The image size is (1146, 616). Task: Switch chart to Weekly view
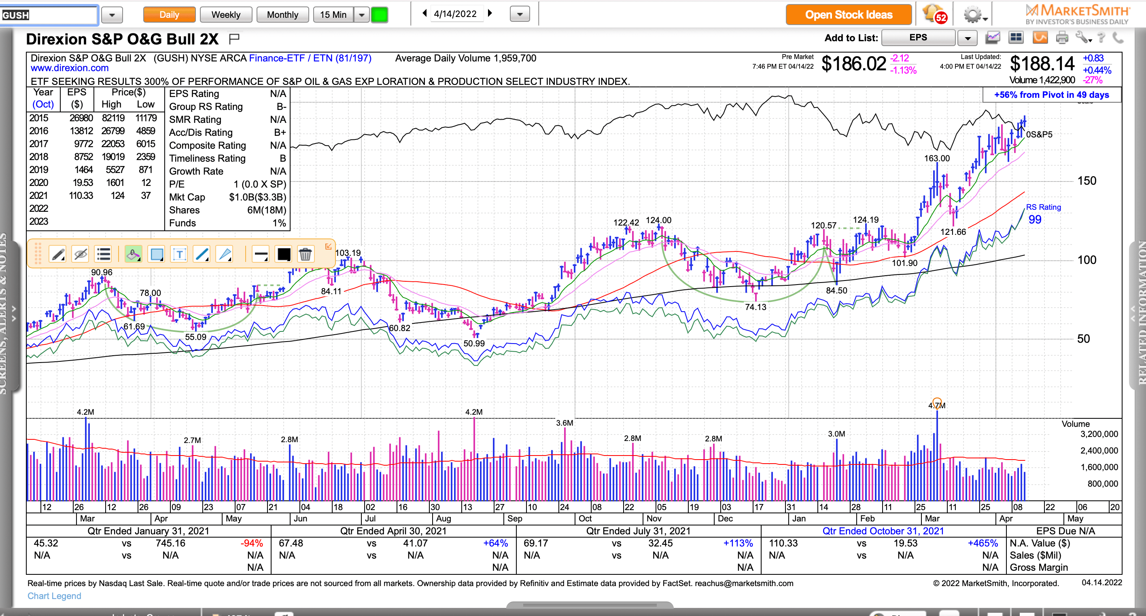click(x=225, y=15)
